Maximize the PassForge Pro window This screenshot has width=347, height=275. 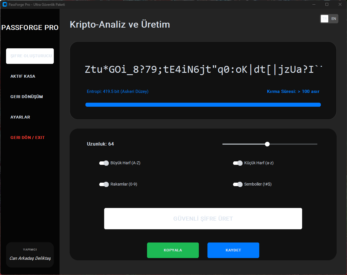point(327,4)
